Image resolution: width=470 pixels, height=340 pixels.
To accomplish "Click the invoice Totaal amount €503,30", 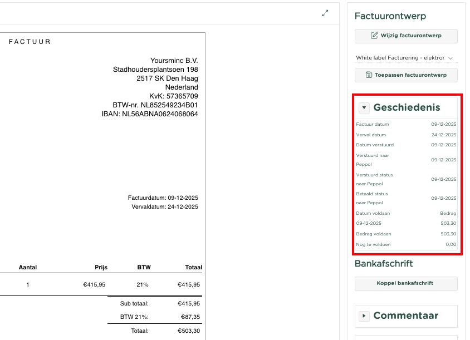I will click(x=189, y=331).
